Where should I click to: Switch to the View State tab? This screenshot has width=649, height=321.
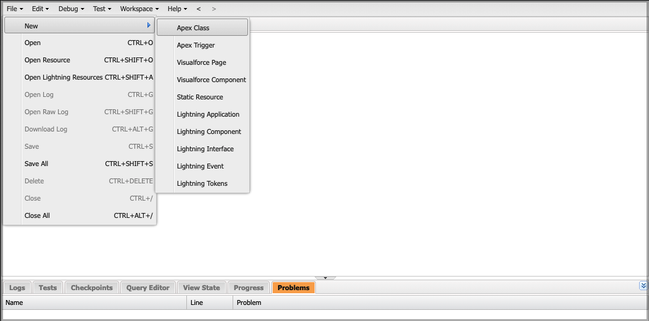click(x=201, y=288)
